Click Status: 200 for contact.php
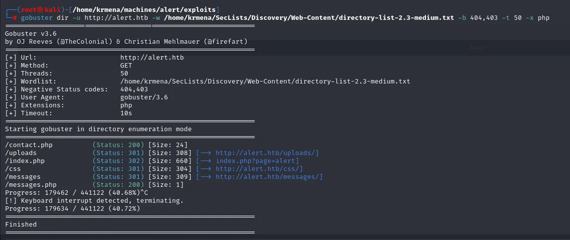Viewport: 570px width, 240px height. [x=118, y=145]
